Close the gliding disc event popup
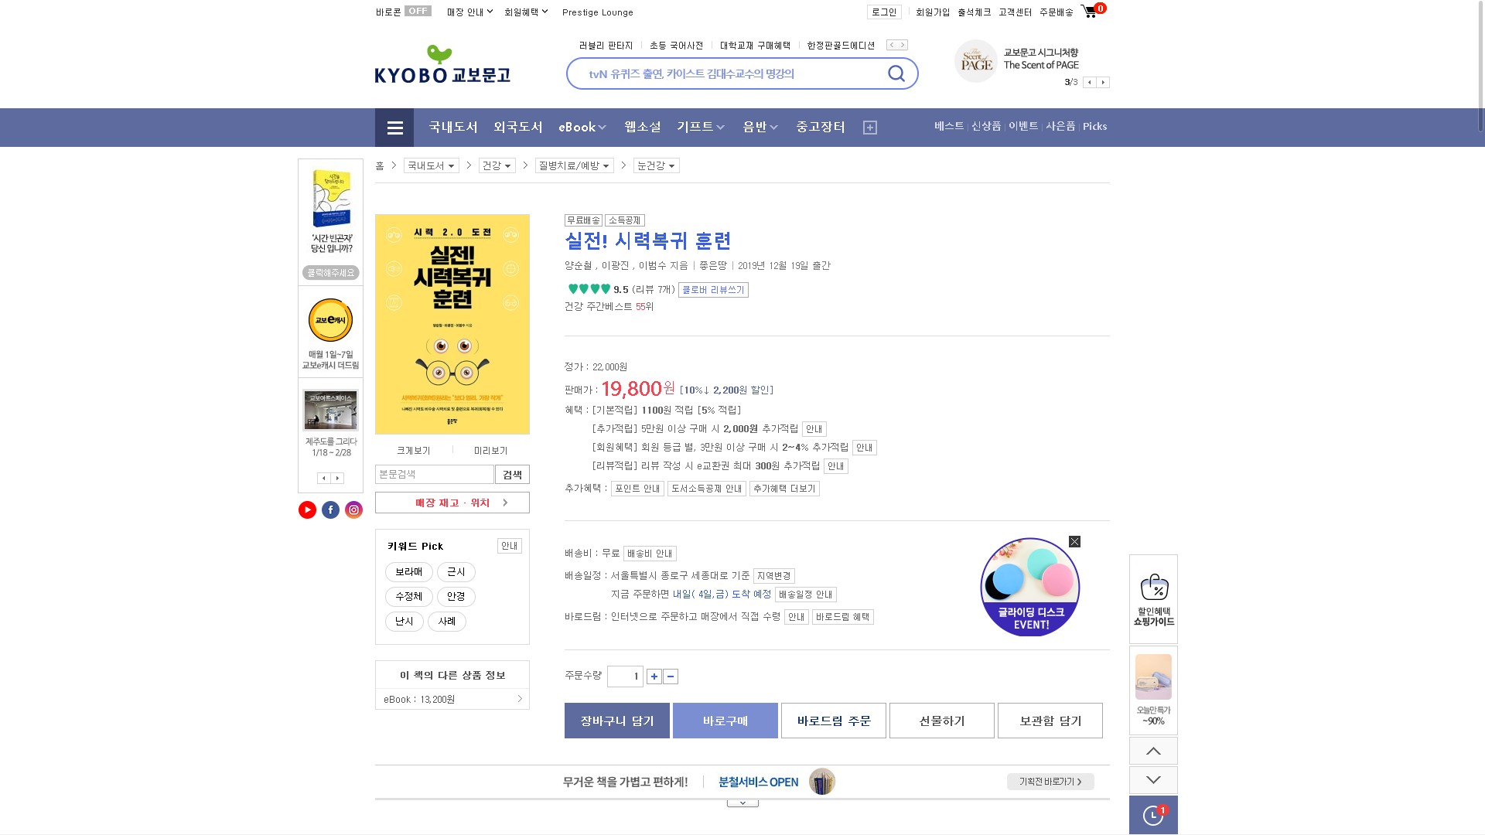 click(1074, 541)
